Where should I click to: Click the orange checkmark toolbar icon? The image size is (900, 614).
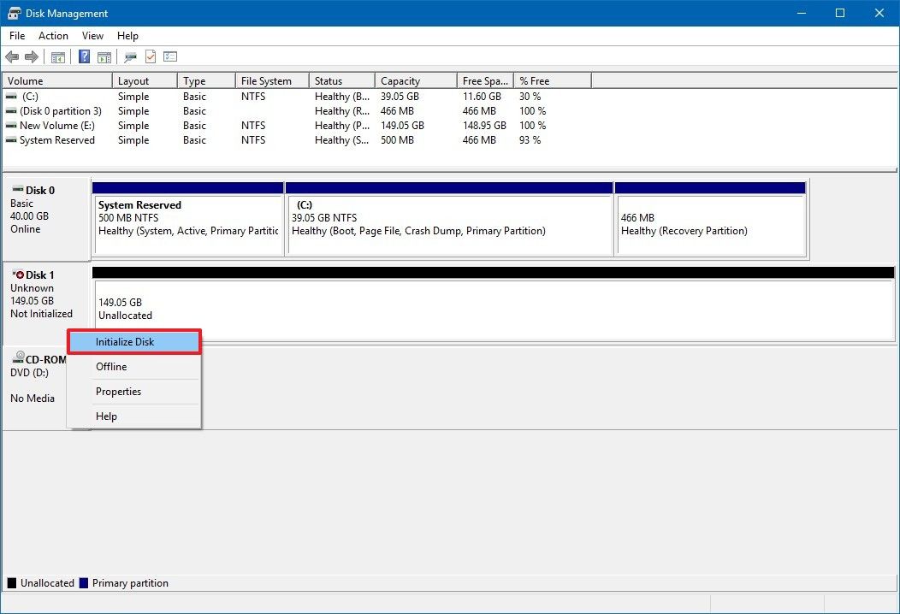[149, 56]
